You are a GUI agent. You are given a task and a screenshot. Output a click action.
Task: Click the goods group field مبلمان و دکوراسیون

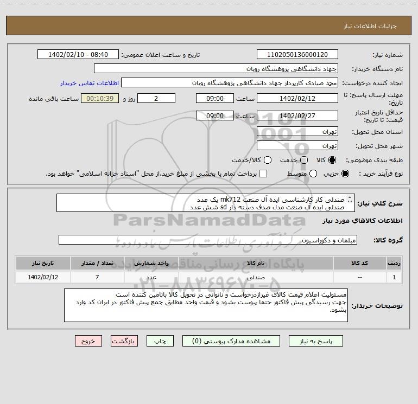(x=208, y=240)
